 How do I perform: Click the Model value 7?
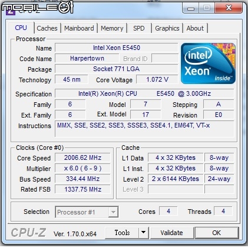point(146,104)
